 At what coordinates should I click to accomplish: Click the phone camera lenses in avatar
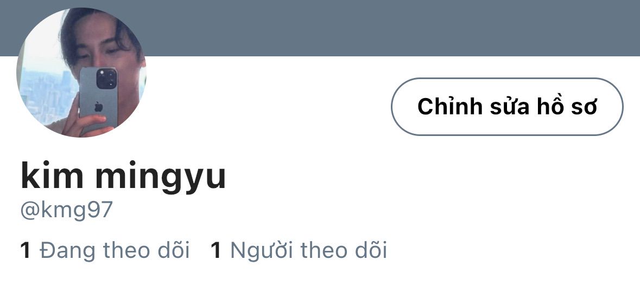click(106, 79)
